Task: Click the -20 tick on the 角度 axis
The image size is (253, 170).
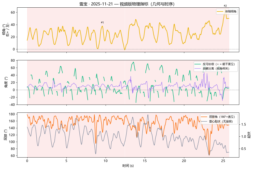Action: (x=12, y=97)
